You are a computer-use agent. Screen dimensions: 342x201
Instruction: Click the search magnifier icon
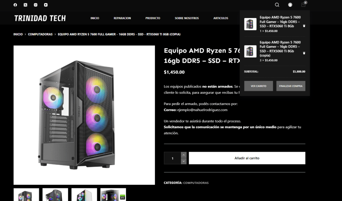point(277,5)
